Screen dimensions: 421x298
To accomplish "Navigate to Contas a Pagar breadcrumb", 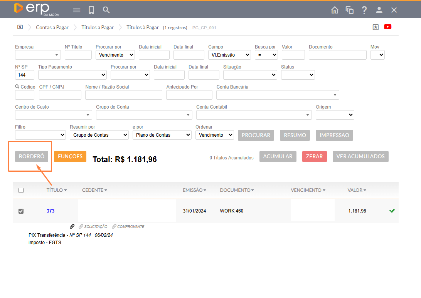I will tap(52, 27).
